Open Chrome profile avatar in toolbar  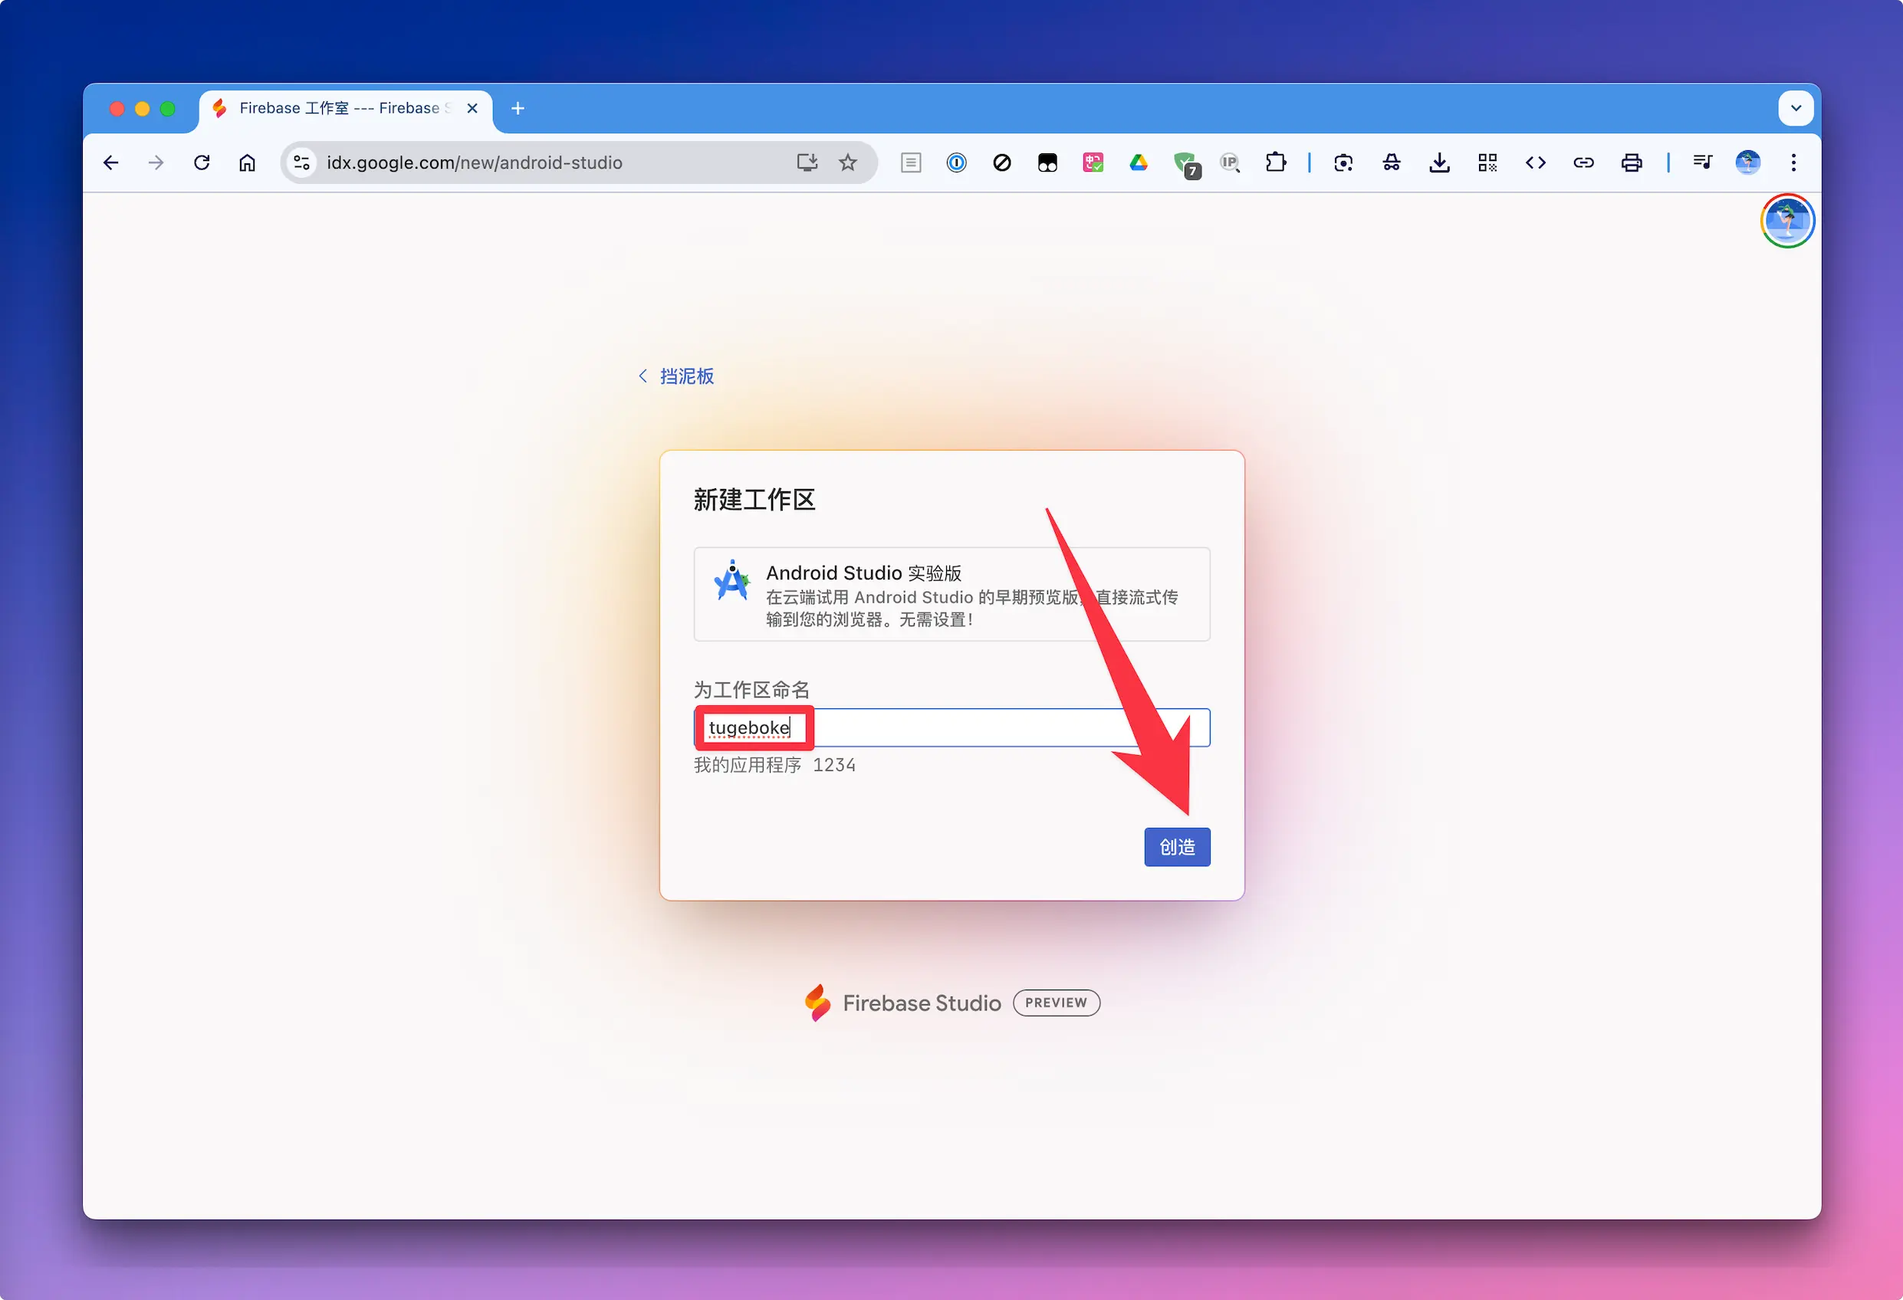point(1747,163)
